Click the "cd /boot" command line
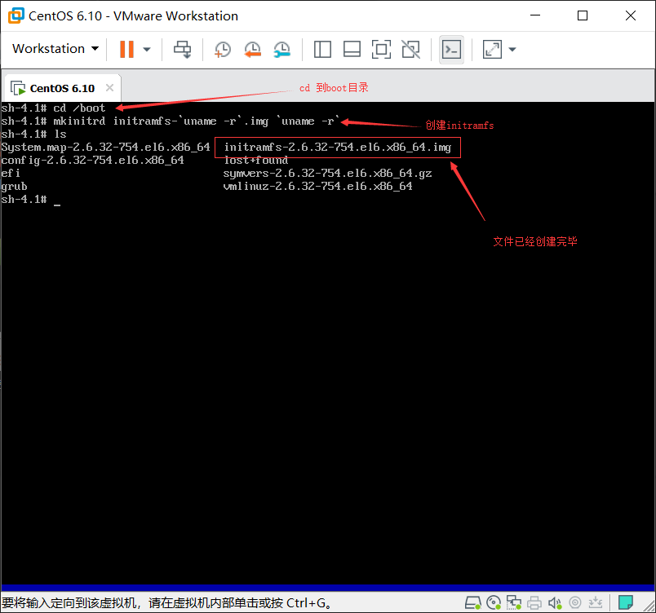Screen dimensions: 656x613 point(53,108)
